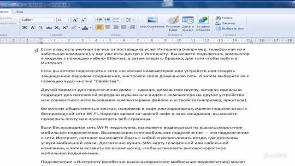This screenshot has width=295, height=166.
Task: Apply text highlight with the pen icon
Action: click(74, 28)
